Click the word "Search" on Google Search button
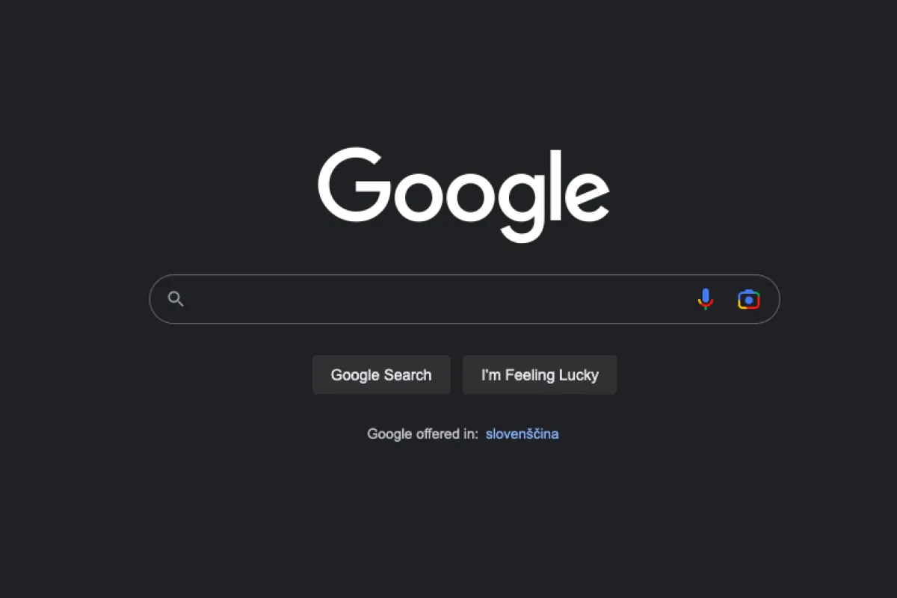 click(x=407, y=375)
